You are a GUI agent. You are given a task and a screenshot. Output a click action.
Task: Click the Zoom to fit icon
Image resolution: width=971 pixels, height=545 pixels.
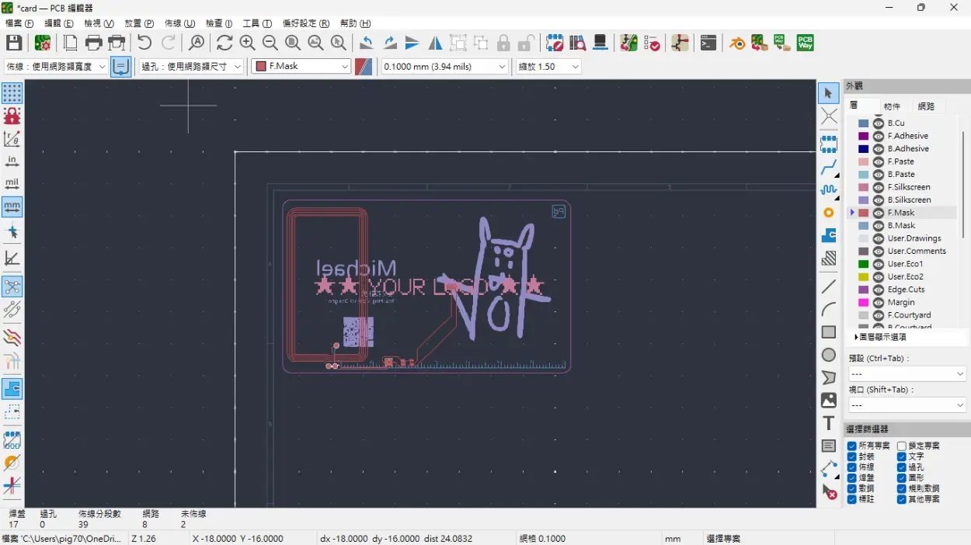pyautogui.click(x=293, y=43)
